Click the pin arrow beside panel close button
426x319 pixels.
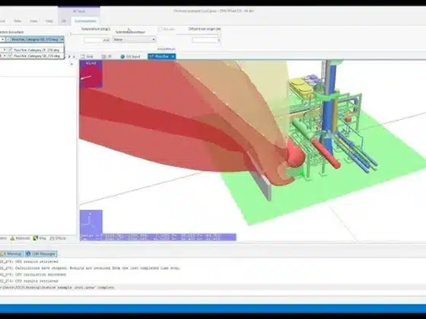pos(69,56)
